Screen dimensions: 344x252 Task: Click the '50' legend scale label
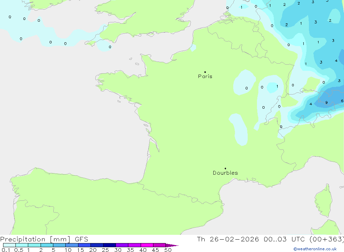point(168,250)
